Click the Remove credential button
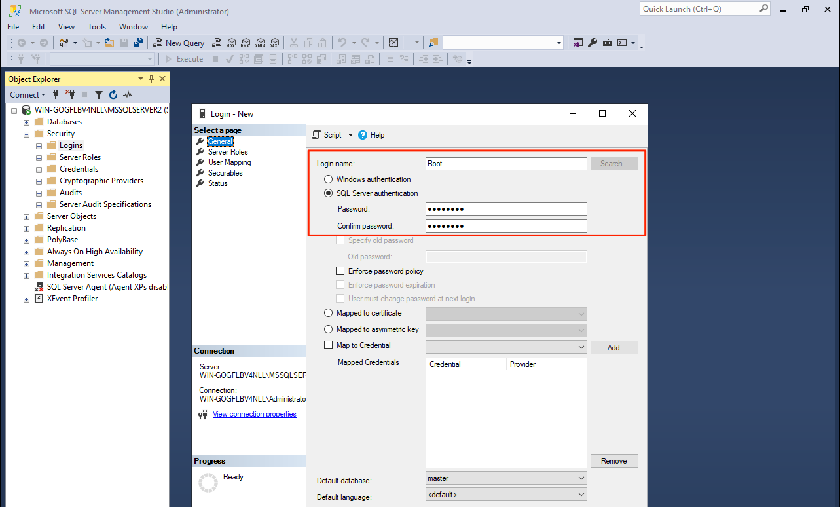 tap(614, 461)
